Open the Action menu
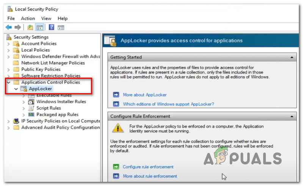Screen dimensions: 303x186 [x=28, y=18]
